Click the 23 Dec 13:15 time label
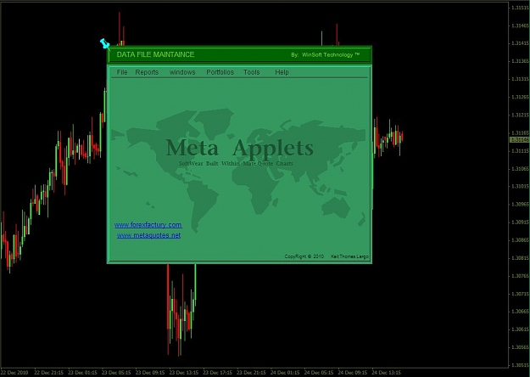 click(184, 373)
